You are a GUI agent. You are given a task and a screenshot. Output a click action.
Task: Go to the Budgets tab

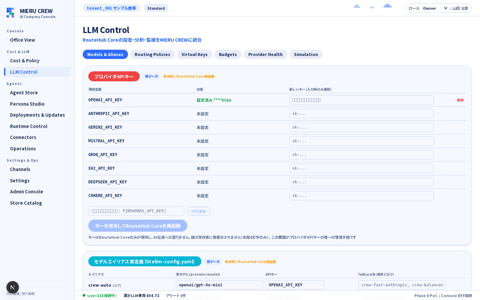(228, 54)
